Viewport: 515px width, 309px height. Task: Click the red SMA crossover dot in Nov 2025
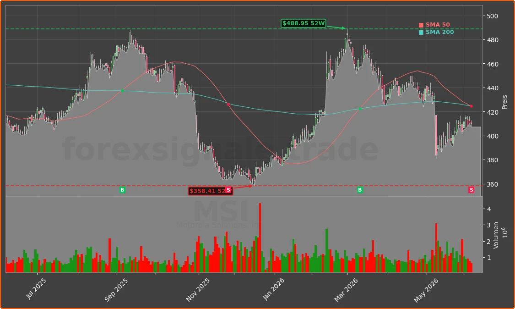(x=228, y=105)
